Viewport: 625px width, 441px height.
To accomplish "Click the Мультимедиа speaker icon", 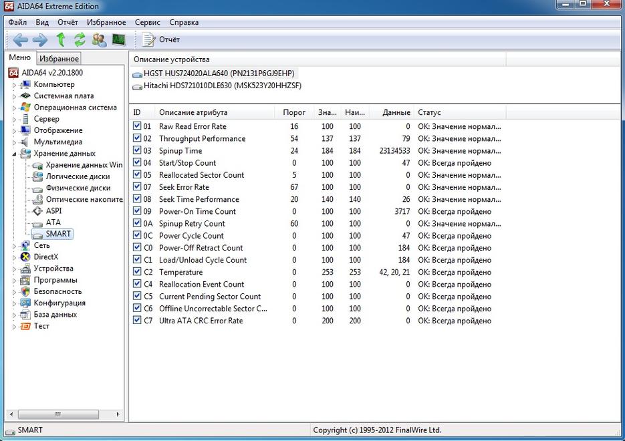I will [25, 142].
